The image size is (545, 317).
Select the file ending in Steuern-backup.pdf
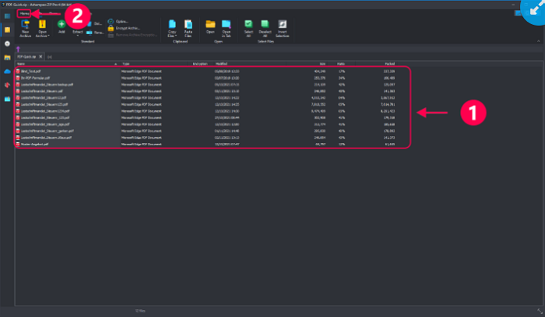pyautogui.click(x=47, y=85)
